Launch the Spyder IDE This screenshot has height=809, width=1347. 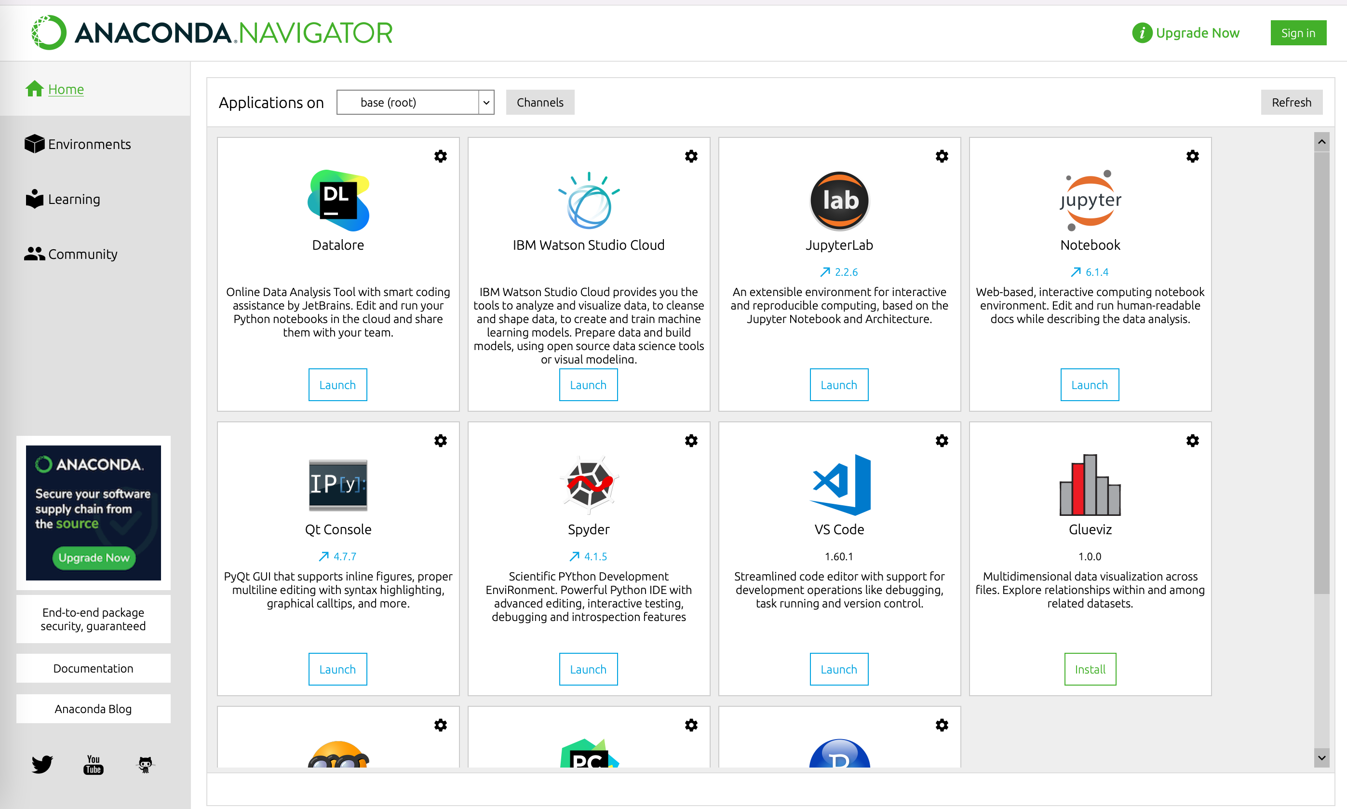(x=587, y=669)
